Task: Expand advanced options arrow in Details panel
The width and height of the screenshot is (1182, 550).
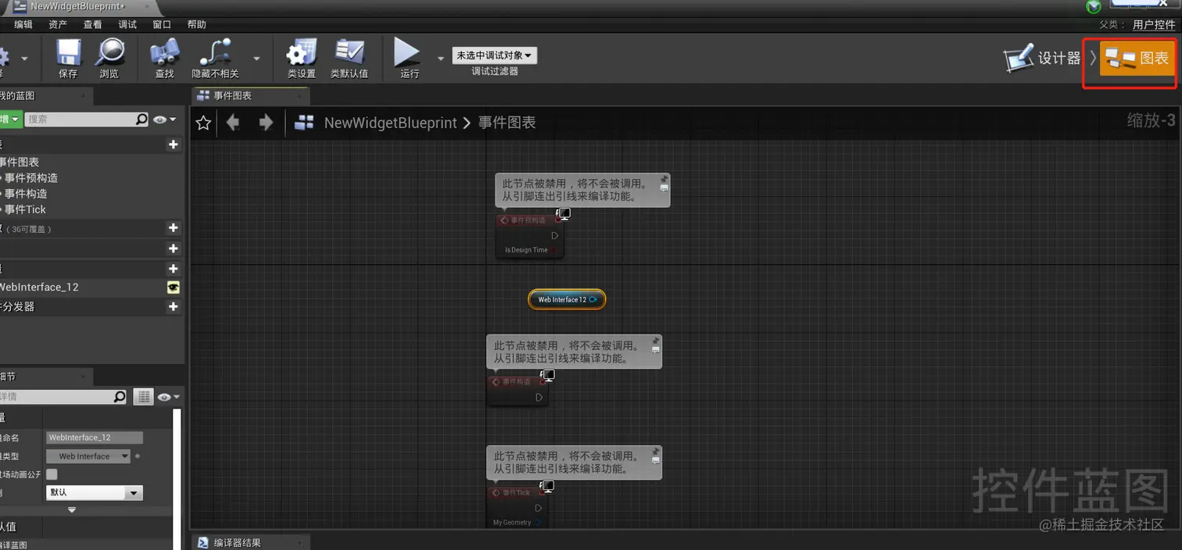Action: 72,510
